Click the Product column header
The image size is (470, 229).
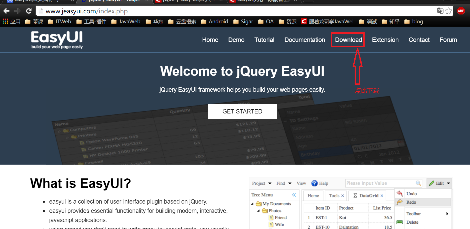[x=346, y=208]
